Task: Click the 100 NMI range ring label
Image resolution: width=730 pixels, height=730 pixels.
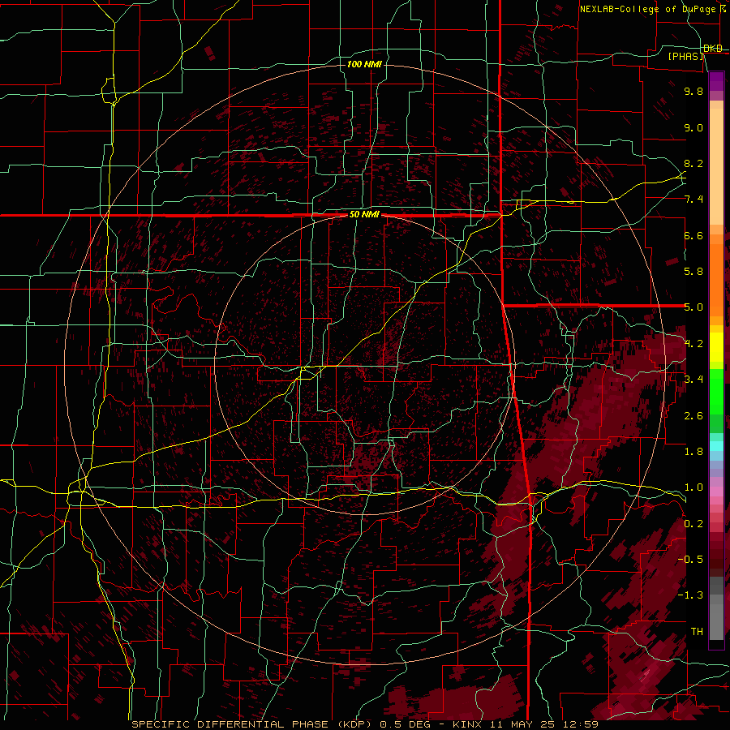Action: (x=364, y=64)
